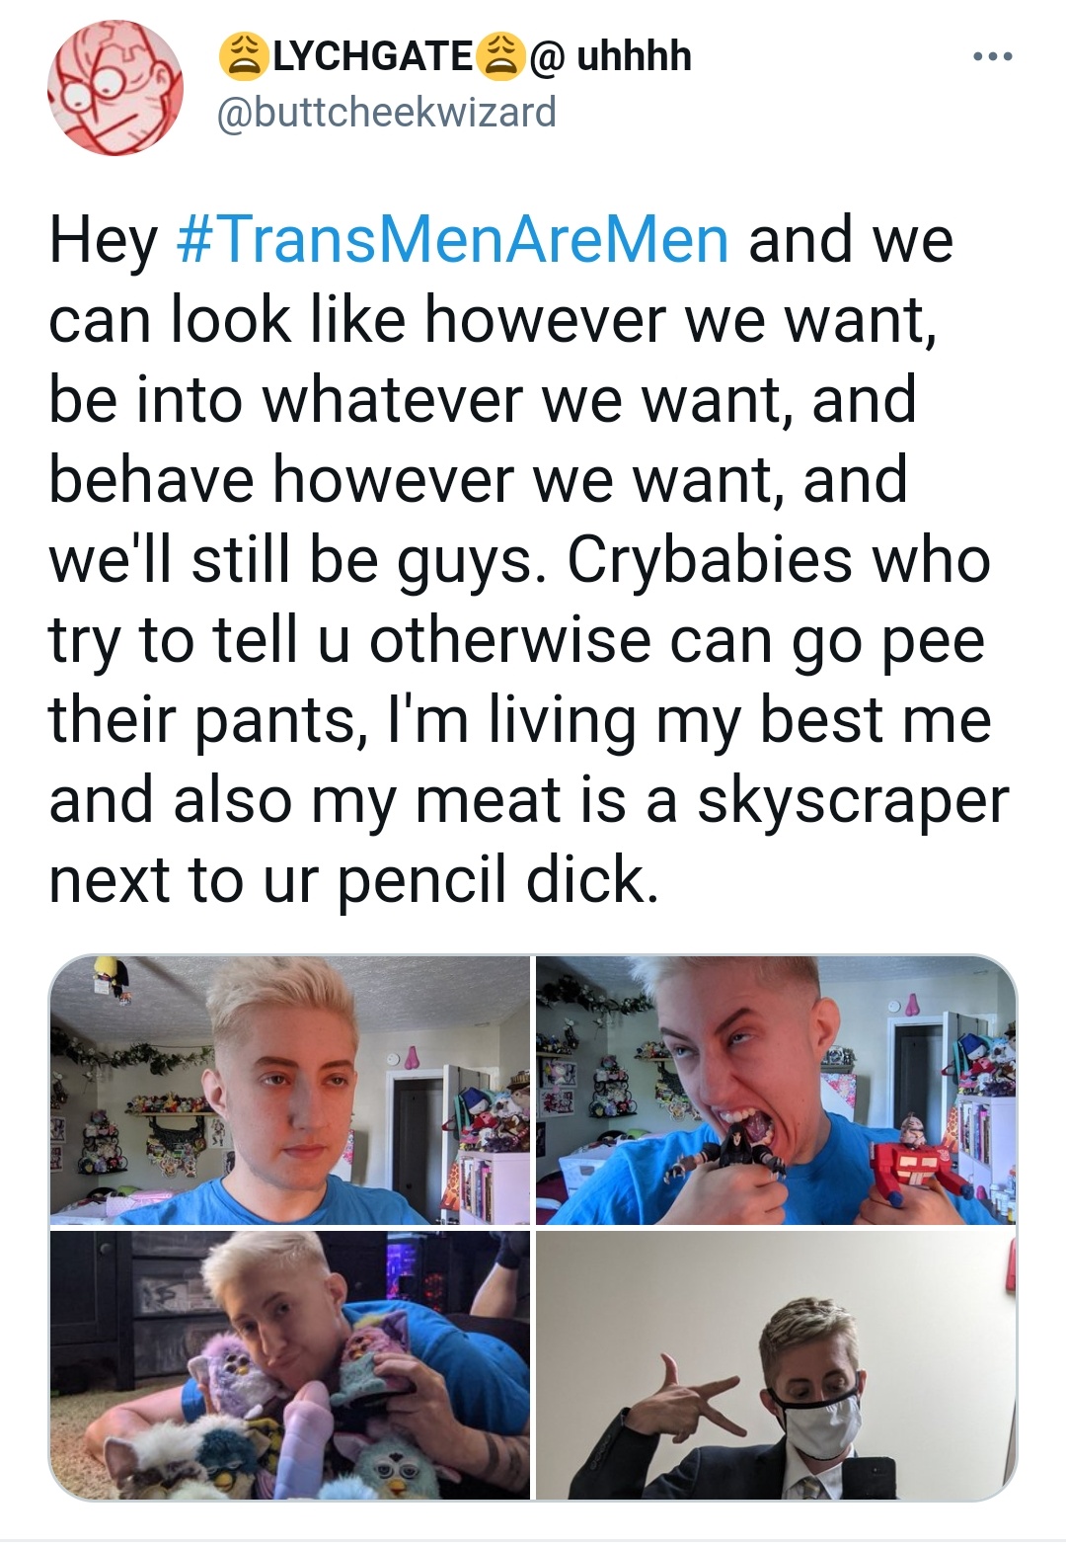
Task: Open the top-left selfie photo
Action: pyautogui.click(x=289, y=1091)
